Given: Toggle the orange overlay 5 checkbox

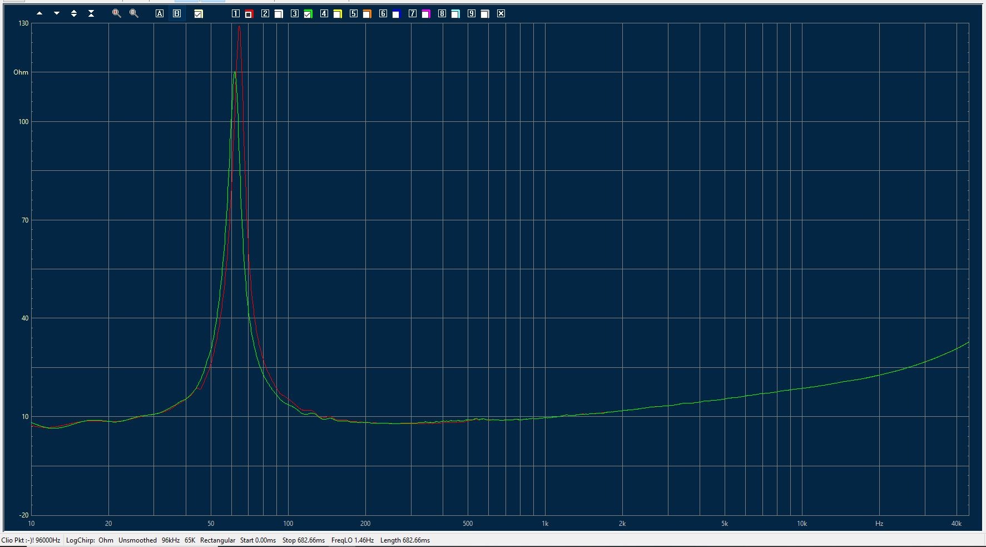Looking at the screenshot, I should tap(367, 14).
